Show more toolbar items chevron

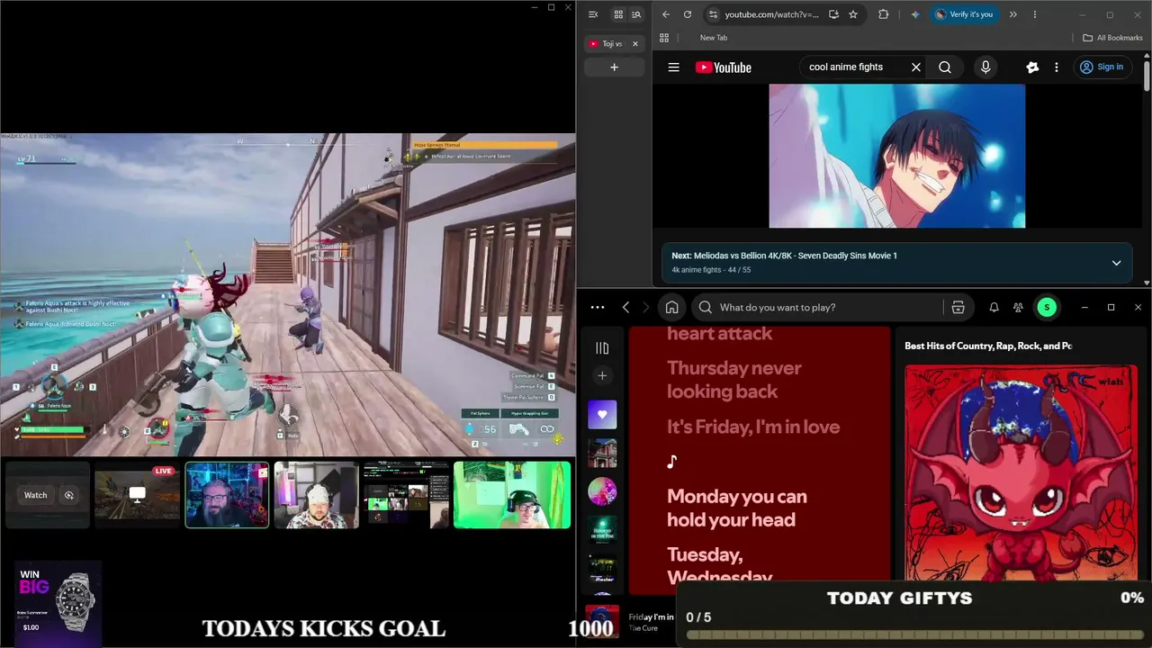1013,14
